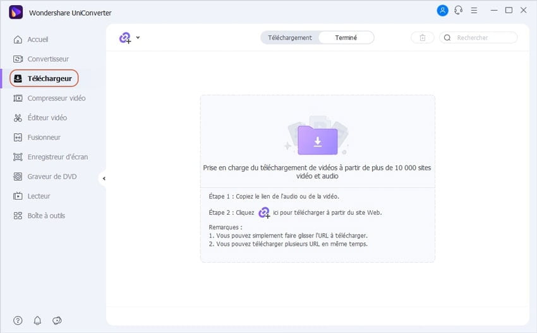
Task: Click the trash delete icon
Action: click(x=422, y=38)
